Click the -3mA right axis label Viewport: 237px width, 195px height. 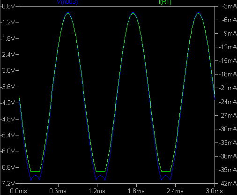point(229,7)
